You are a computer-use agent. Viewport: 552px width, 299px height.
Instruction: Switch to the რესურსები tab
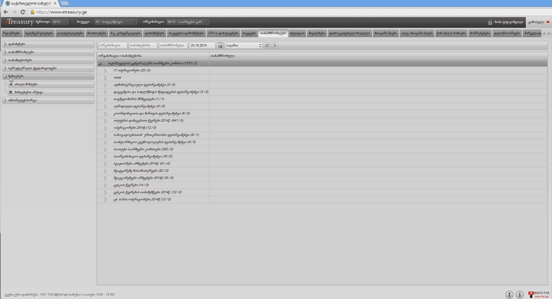[11, 33]
